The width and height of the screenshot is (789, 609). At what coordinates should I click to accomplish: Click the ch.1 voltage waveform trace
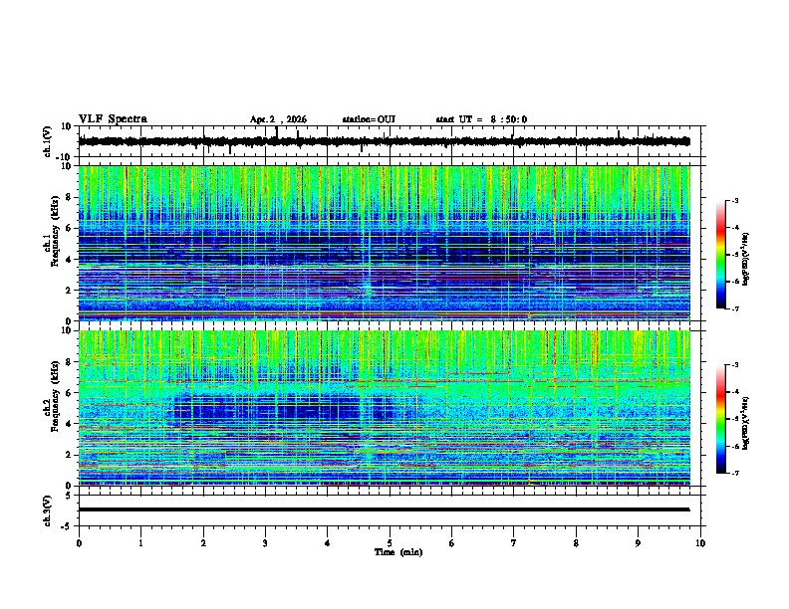point(385,141)
